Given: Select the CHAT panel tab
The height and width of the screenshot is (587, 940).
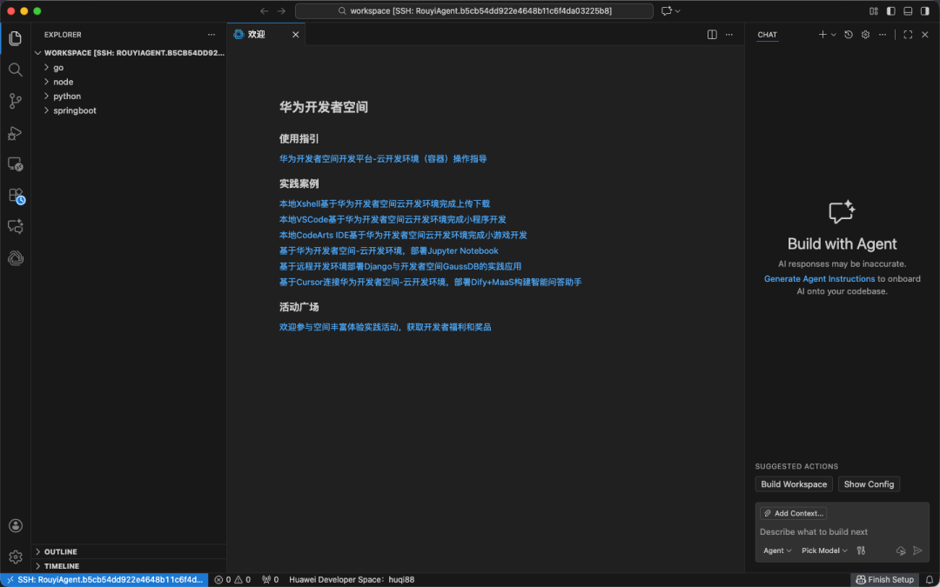Looking at the screenshot, I should coord(768,35).
